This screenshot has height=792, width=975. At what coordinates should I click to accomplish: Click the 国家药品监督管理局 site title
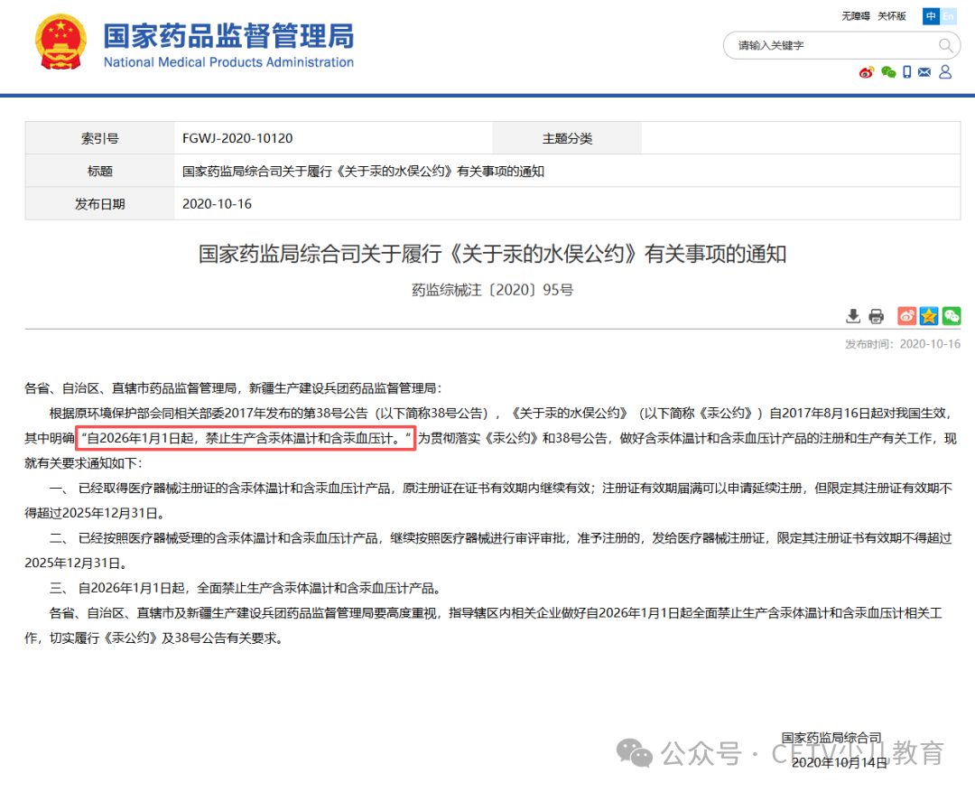pyautogui.click(x=228, y=38)
